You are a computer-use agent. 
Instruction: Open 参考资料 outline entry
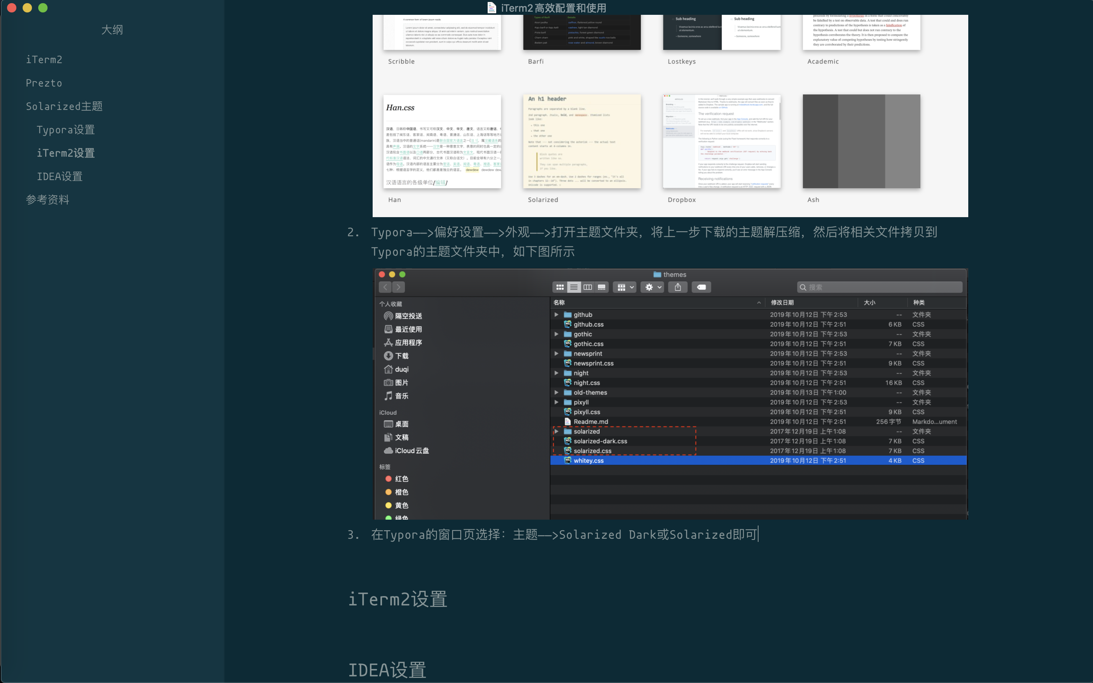(x=48, y=200)
